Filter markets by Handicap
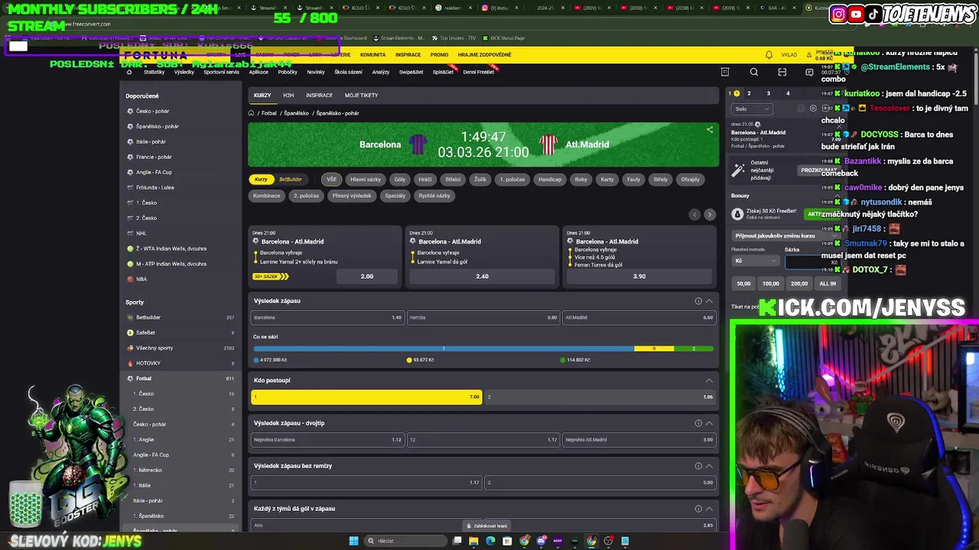Screen dimensions: 979x550 (x=550, y=180)
